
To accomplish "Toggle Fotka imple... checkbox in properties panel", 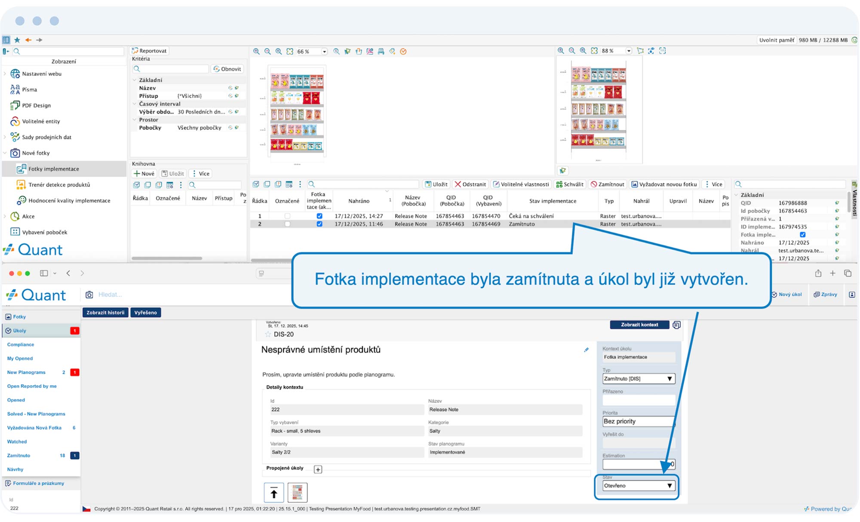I will click(803, 235).
